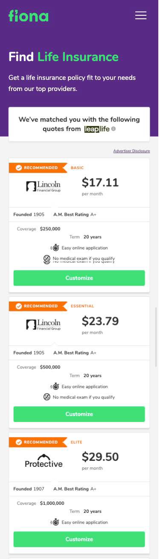Open the Advertiser Disclosure link
The height and width of the screenshot is (559, 160).
coord(131,151)
